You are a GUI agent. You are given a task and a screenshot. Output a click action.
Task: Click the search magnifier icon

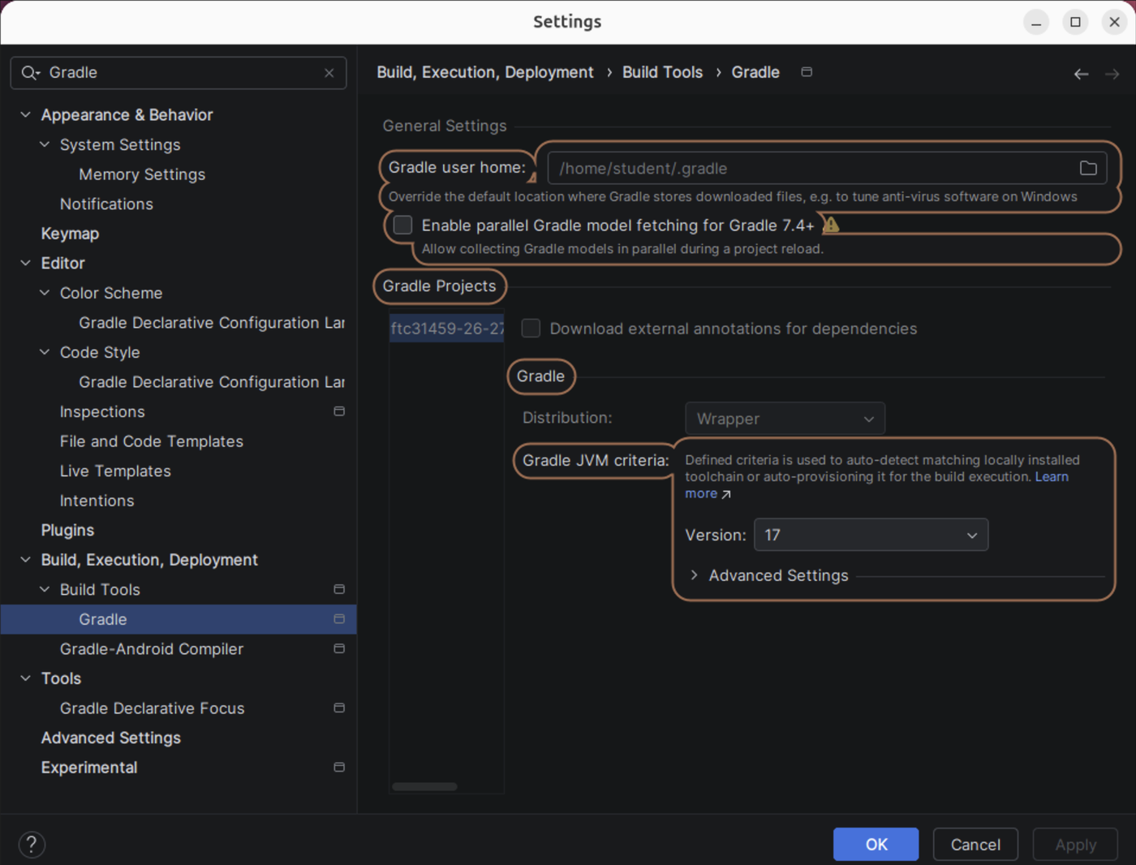click(30, 73)
